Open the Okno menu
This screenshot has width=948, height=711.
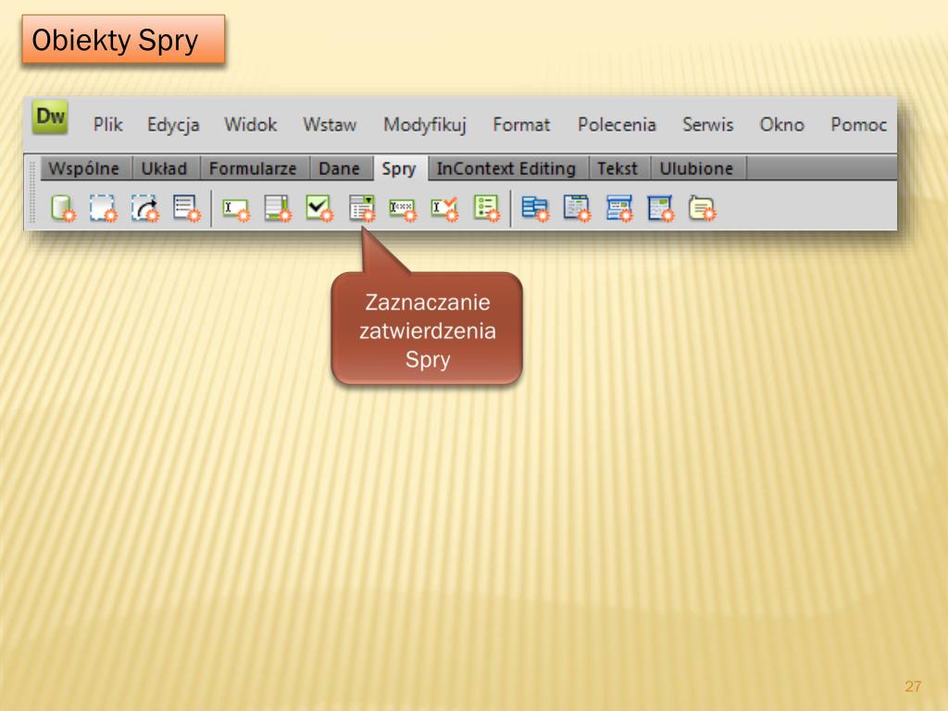coord(781,125)
